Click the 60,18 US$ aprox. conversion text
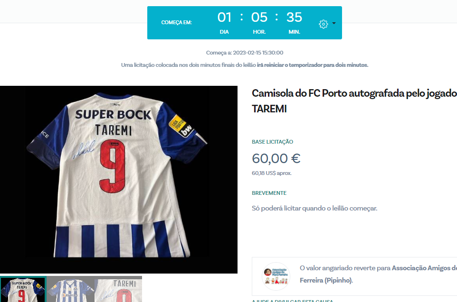 [x=272, y=173]
